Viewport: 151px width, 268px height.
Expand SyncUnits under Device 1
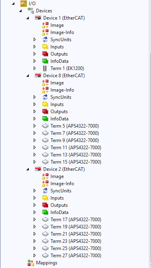34,40
